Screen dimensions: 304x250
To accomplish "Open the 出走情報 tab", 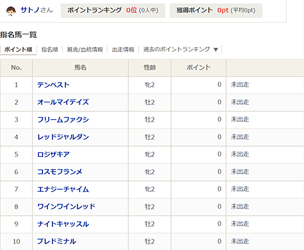I will pos(123,50).
